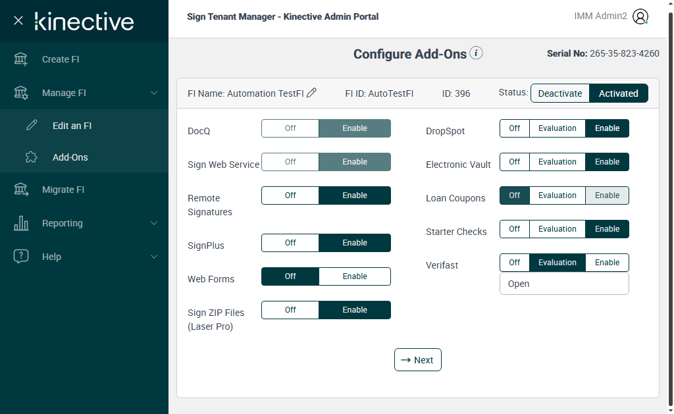Enable Sign ZIP Files (Laser Pro)
This screenshot has width=674, height=414.
tap(355, 309)
